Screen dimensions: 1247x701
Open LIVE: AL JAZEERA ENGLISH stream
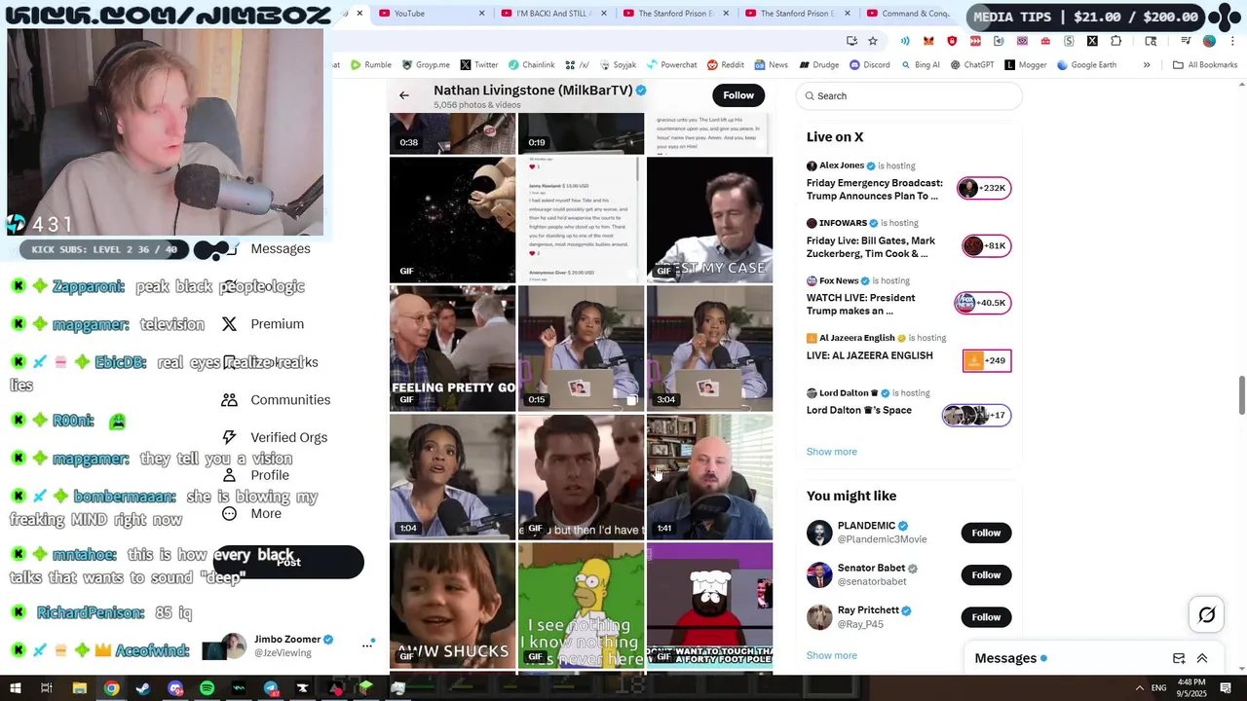click(x=870, y=356)
